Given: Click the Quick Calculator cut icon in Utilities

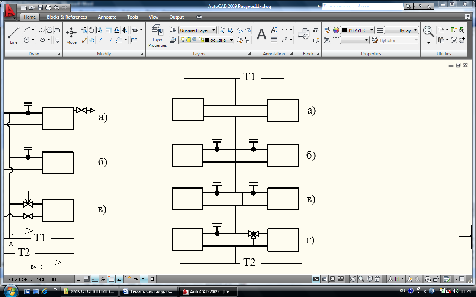Looking at the screenshot, I should click(454, 40).
